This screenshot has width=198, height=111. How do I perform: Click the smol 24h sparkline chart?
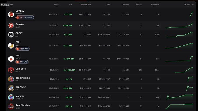179,59
